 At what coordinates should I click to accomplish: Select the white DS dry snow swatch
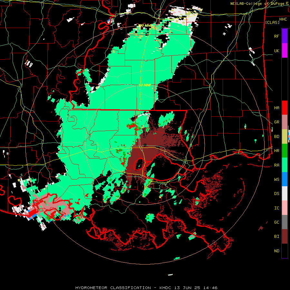tap(285, 193)
